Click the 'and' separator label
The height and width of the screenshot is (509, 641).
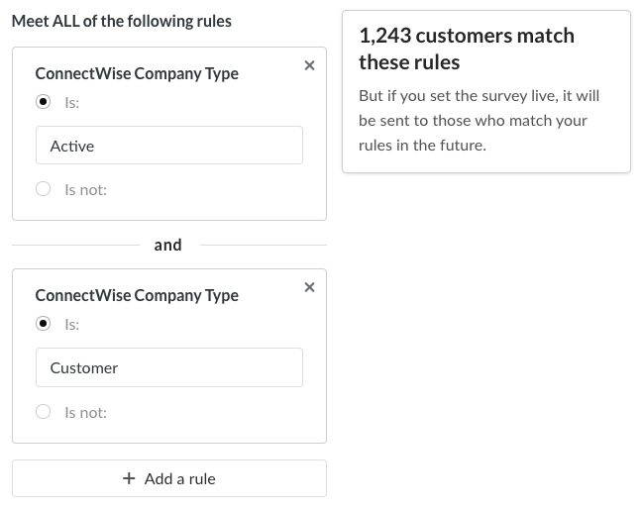tap(167, 246)
